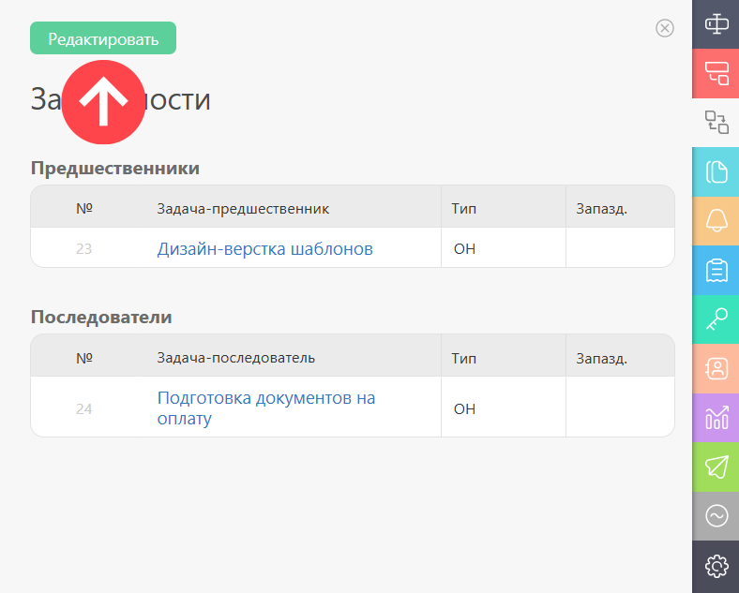The image size is (739, 593).
Task: Open the paper plane send sidebar icon
Action: pyautogui.click(x=716, y=467)
